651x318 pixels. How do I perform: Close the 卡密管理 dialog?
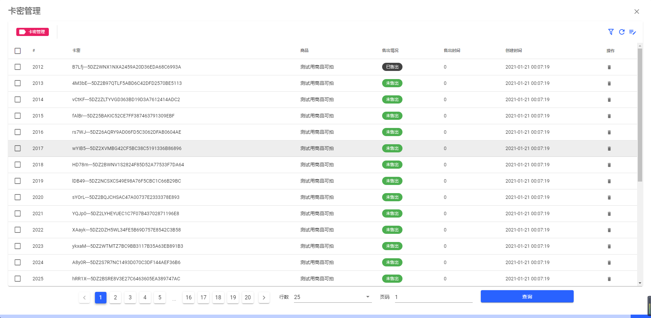pos(637,12)
